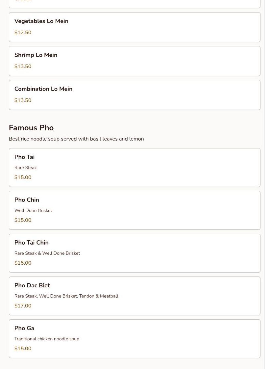The height and width of the screenshot is (369, 271).
Task: Select the Pho Tai menu item
Action: pyautogui.click(x=134, y=167)
